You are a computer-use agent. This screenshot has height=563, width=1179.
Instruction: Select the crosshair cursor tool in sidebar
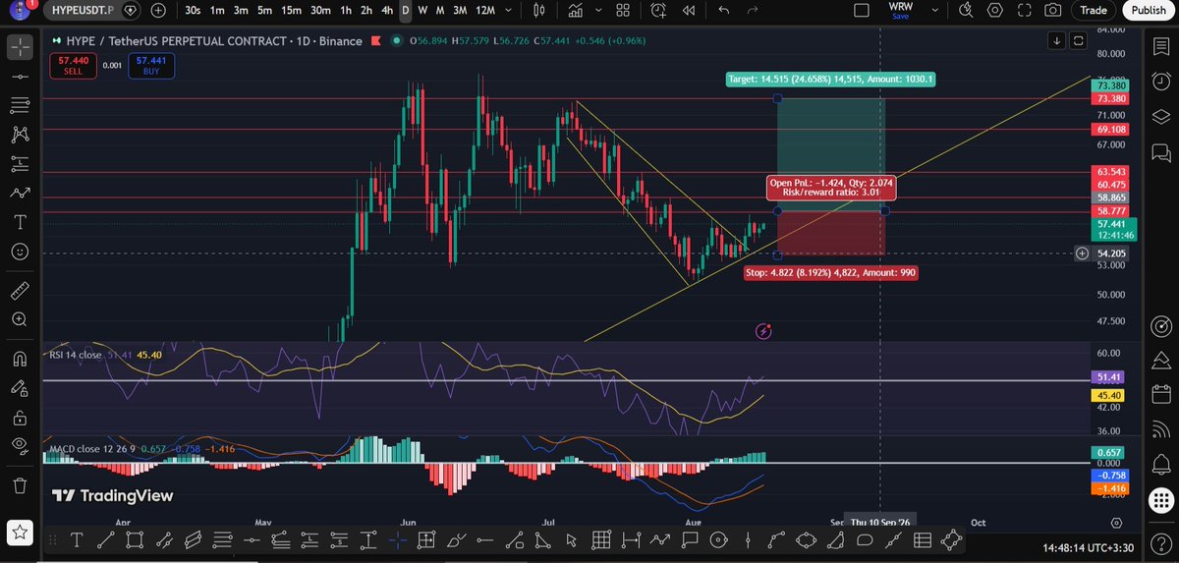tap(20, 46)
